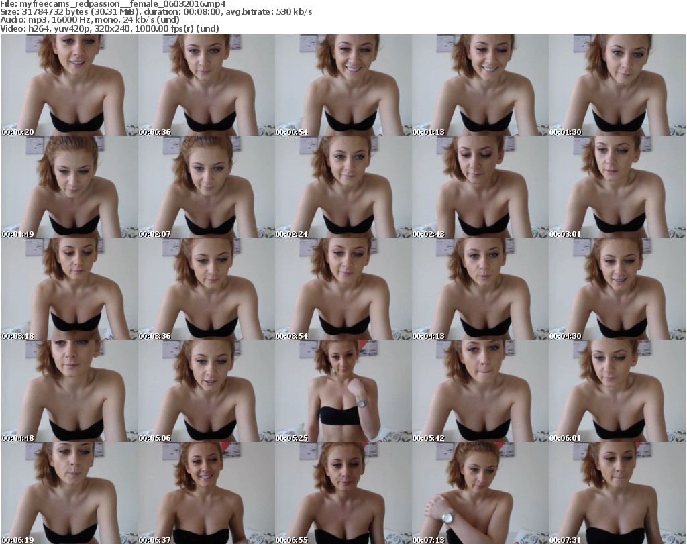The height and width of the screenshot is (544, 687).
Task: Open the frame at 00:04:13
Action: 480,289
